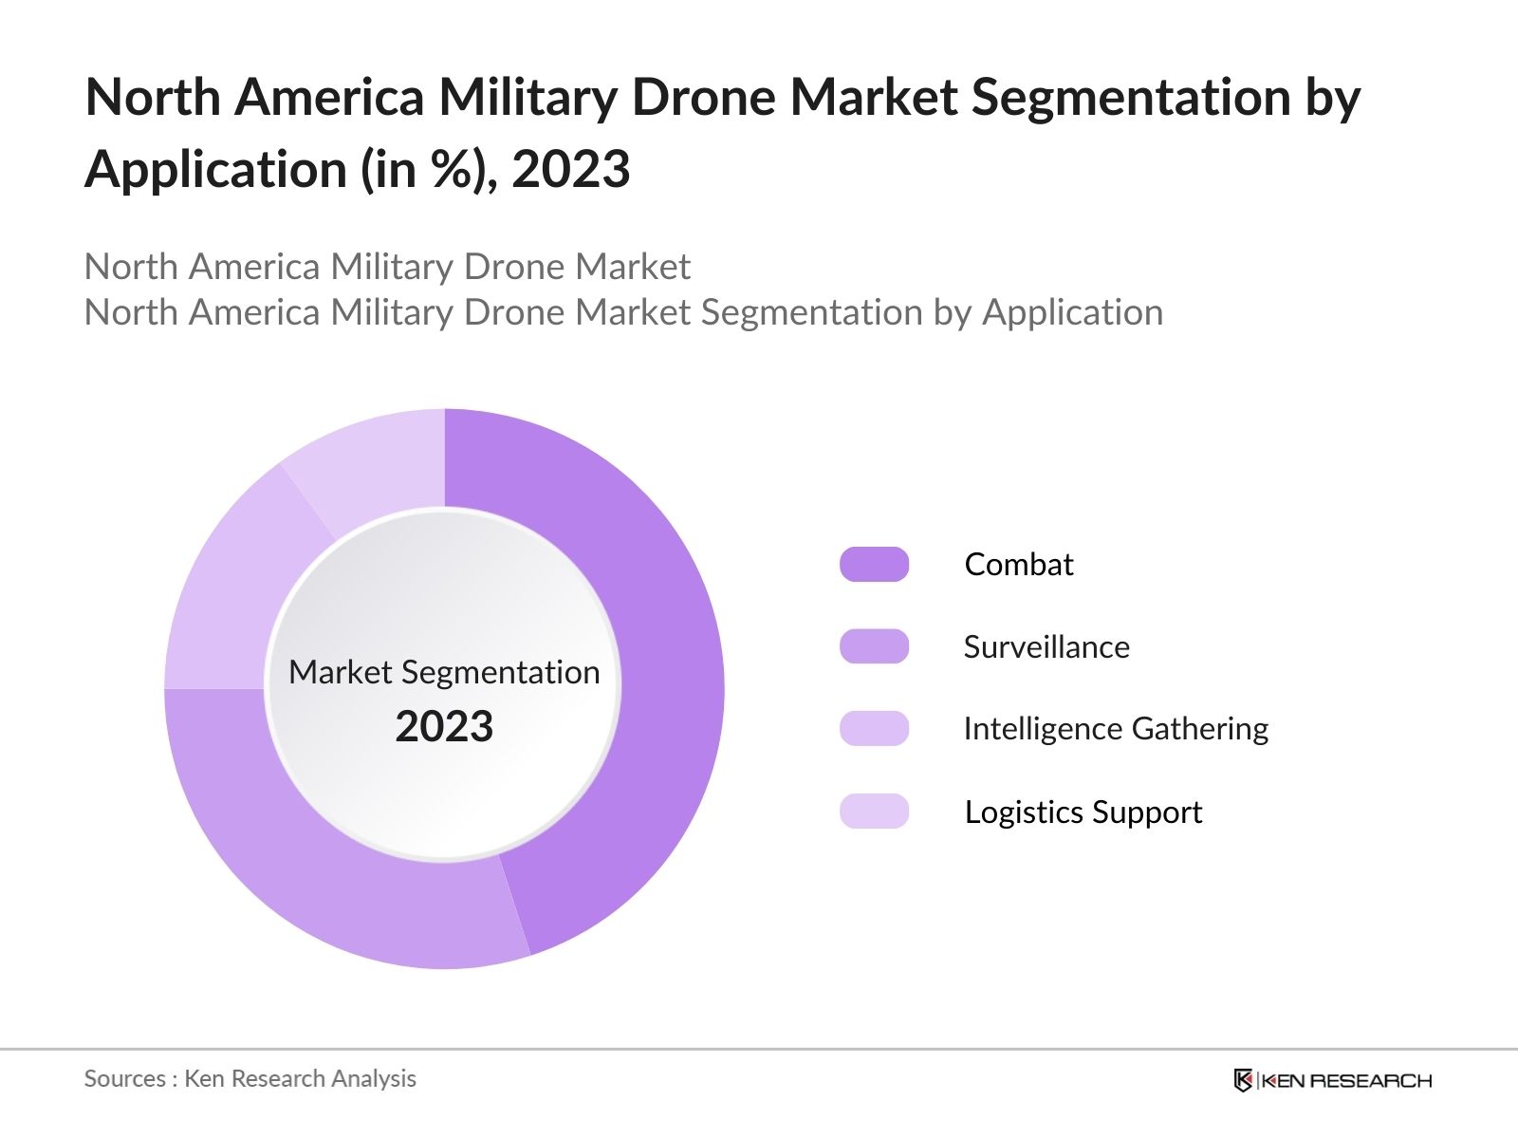
Task: Click the Ken Research shield logo icon
Action: point(1243,1080)
